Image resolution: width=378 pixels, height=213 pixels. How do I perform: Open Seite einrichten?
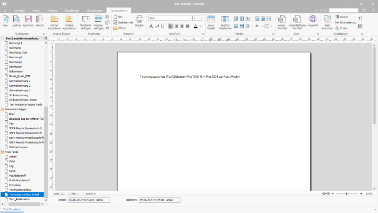point(327,22)
